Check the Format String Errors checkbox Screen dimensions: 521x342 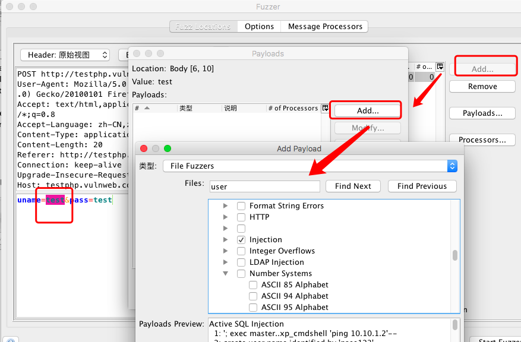click(241, 206)
